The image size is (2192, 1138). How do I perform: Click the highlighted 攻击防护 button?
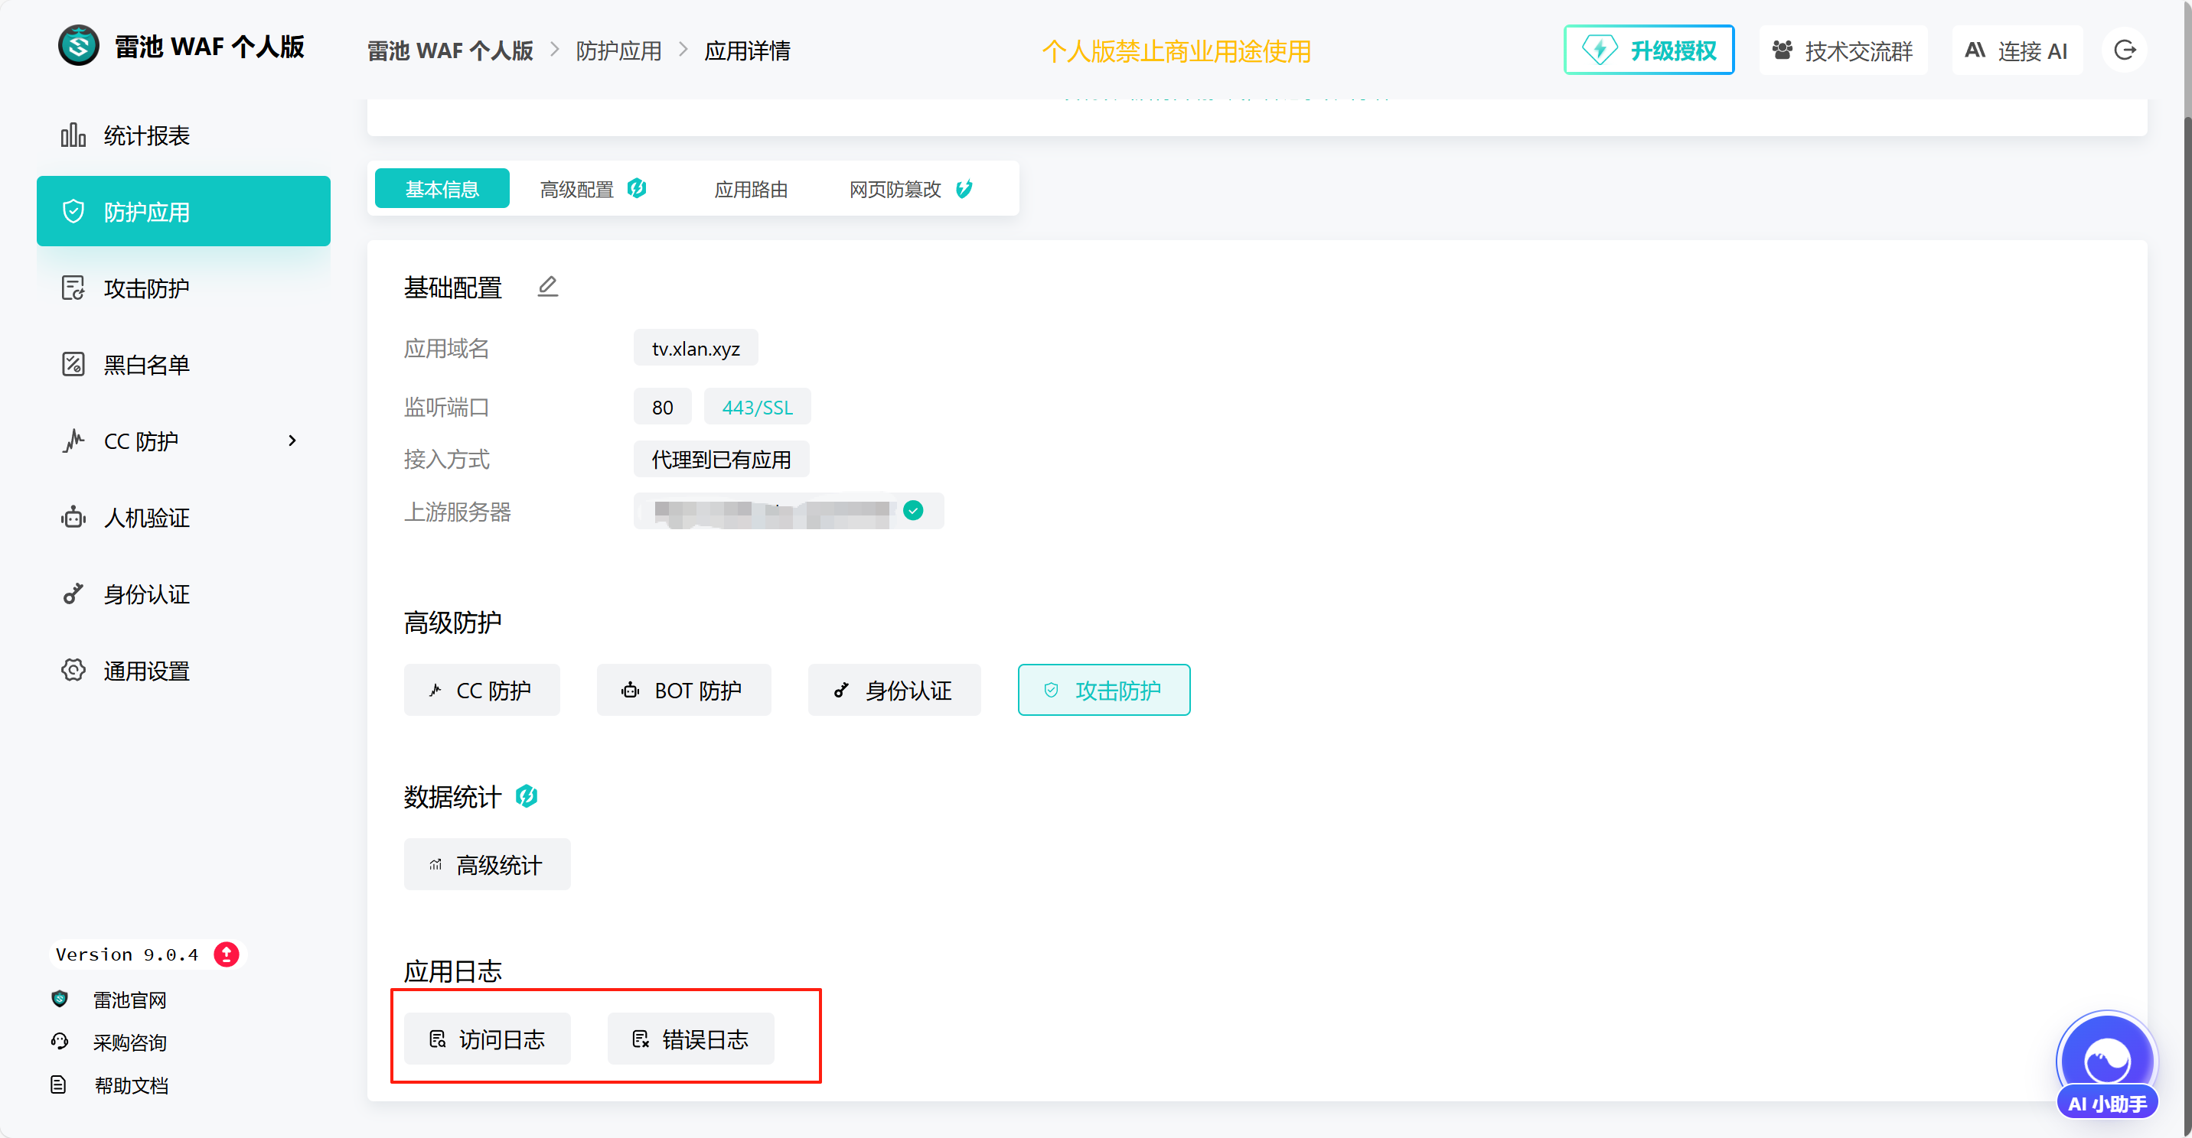pos(1104,690)
